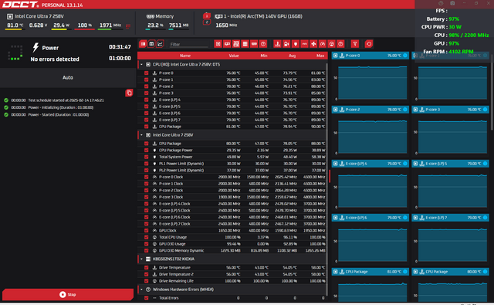Click the 'GPU D3D Memory Dynamic' row name

(x=181, y=251)
